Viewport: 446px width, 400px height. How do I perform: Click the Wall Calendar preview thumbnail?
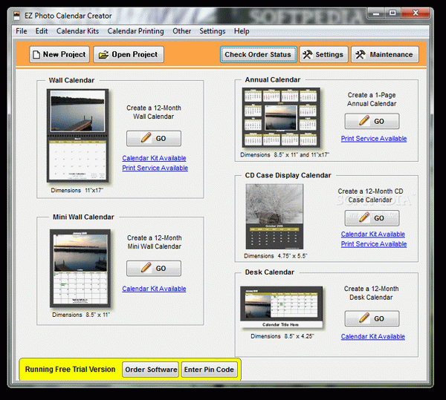(x=77, y=136)
